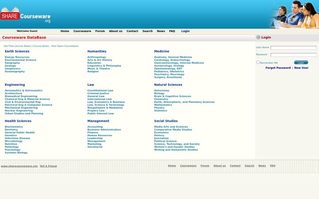Open Systems Biology courses
This screenshot has height=199, width=319.
point(16,153)
